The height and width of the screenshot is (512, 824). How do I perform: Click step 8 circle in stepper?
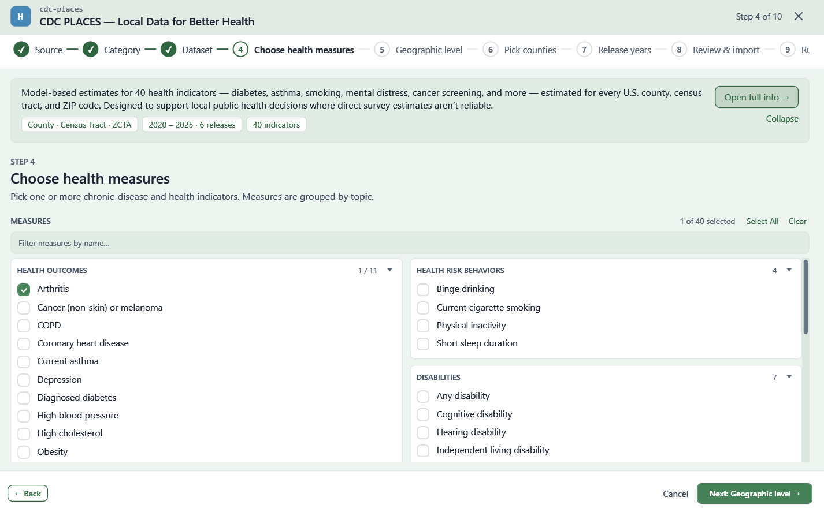(679, 50)
